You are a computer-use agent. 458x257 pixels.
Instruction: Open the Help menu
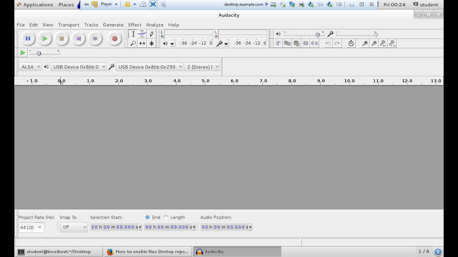coord(173,25)
